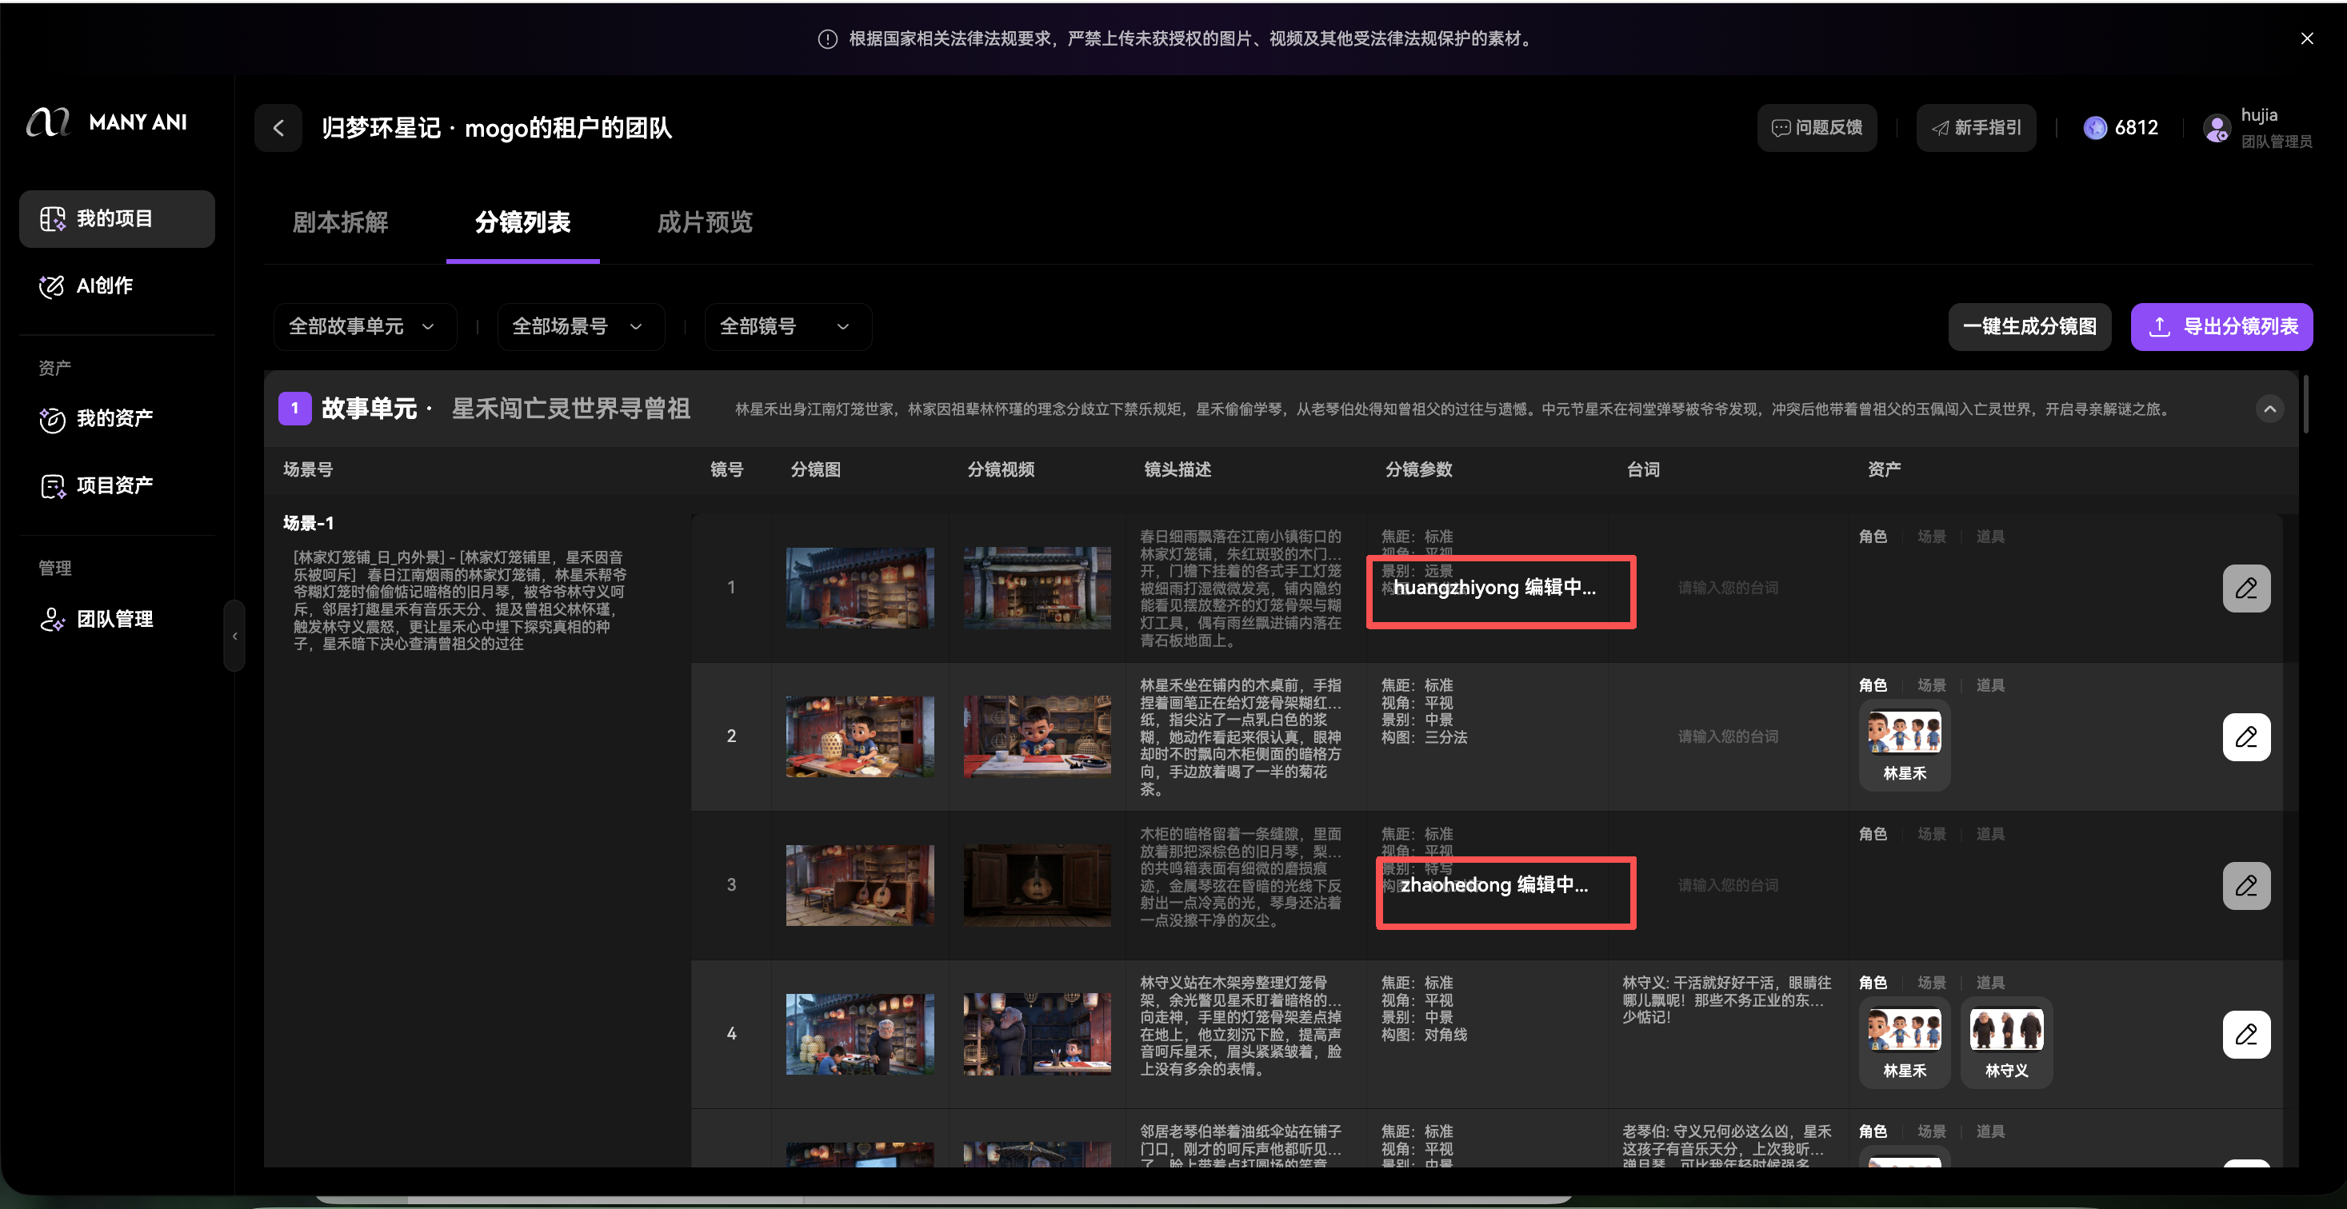The width and height of the screenshot is (2347, 1209).
Task: Switch to the 剧本拆解 tab
Action: tap(340, 222)
